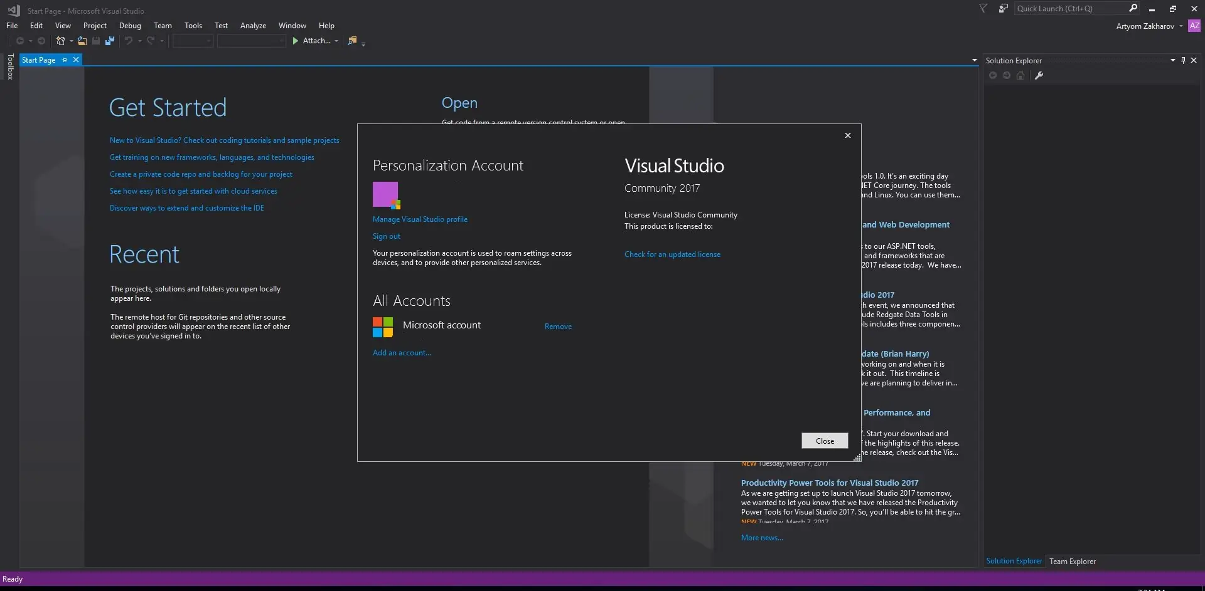This screenshot has width=1205, height=591.
Task: Click the New Project toolbar icon
Action: click(61, 41)
